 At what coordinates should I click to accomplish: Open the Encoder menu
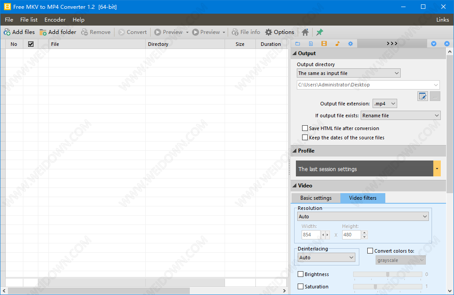pyautogui.click(x=55, y=20)
